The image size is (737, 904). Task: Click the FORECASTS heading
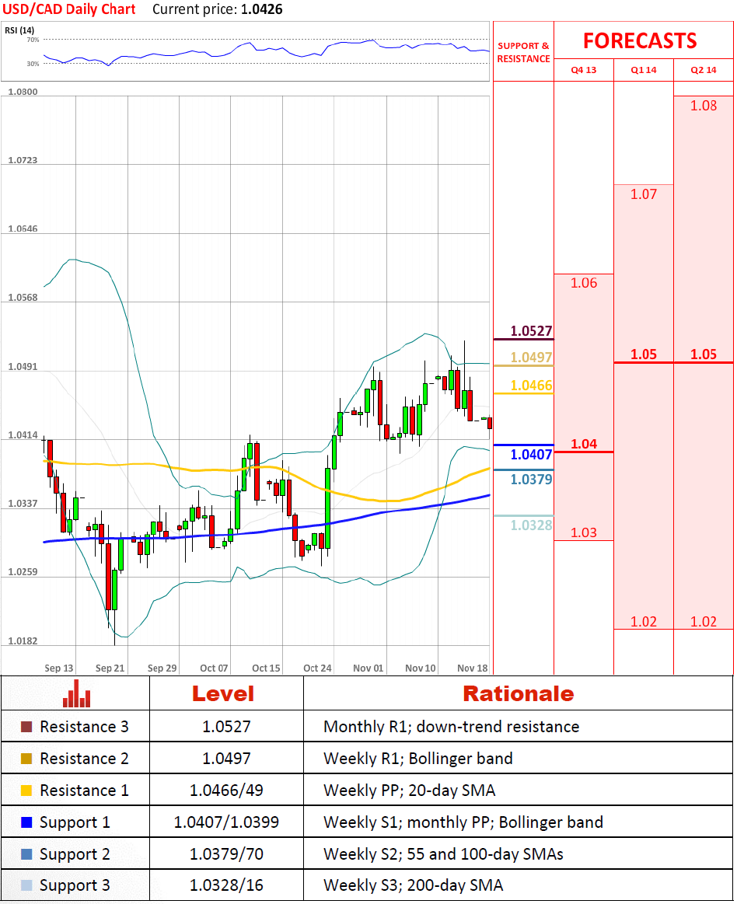[640, 40]
